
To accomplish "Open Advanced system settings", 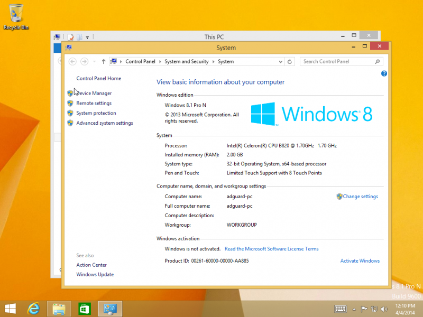I will coord(105,123).
